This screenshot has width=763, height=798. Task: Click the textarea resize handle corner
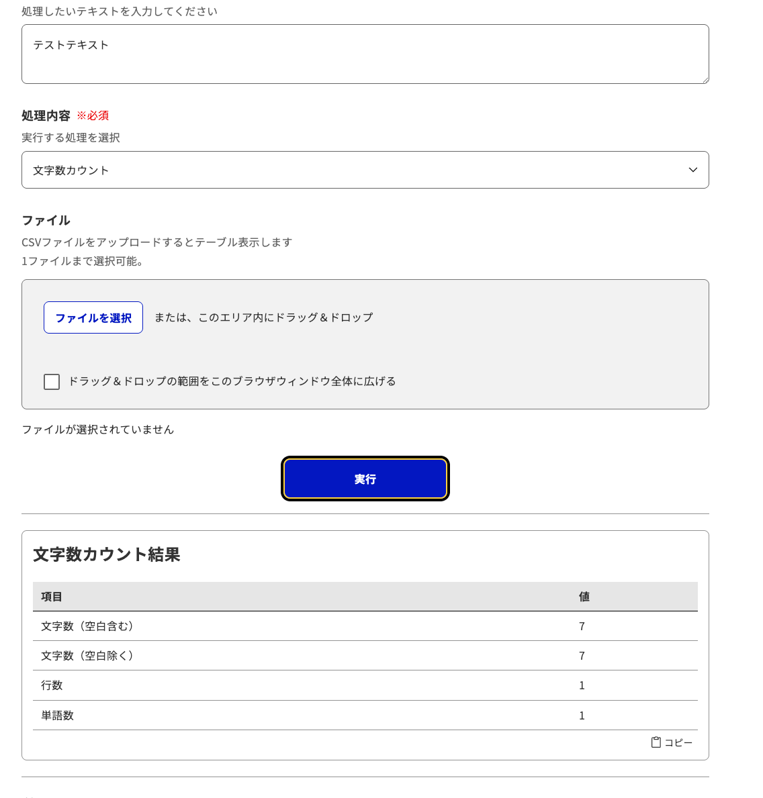[x=706, y=81]
